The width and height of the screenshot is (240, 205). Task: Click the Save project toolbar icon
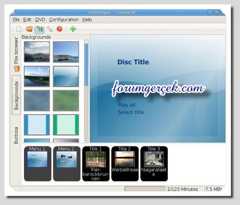pos(39,29)
